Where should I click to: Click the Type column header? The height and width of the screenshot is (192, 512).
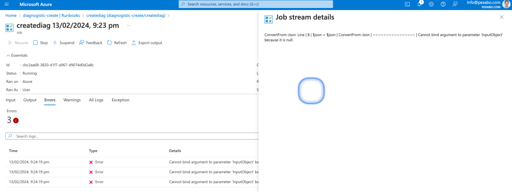(93, 151)
